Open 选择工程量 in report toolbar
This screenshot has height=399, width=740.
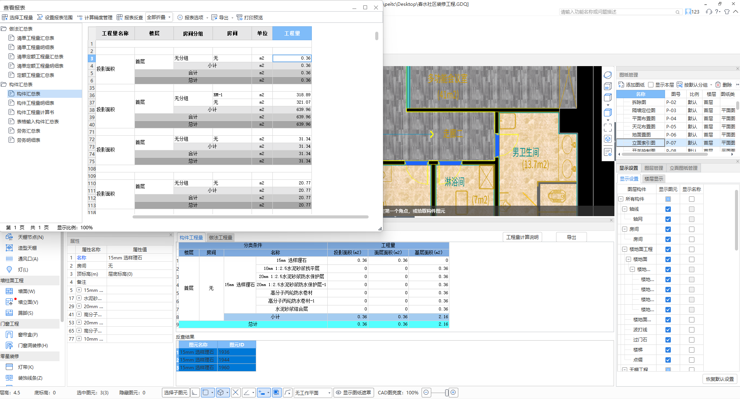pyautogui.click(x=17, y=17)
